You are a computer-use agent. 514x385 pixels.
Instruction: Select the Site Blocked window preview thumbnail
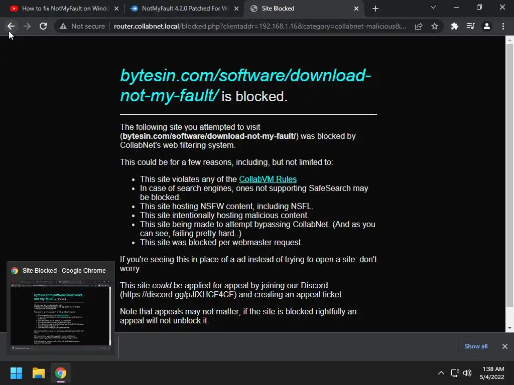pos(61,313)
